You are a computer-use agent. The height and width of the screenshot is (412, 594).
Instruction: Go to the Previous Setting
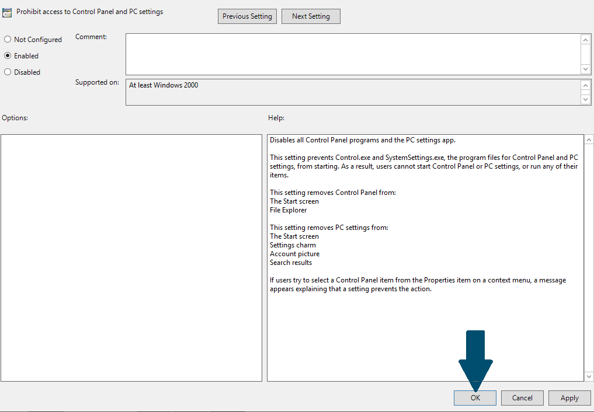[247, 16]
